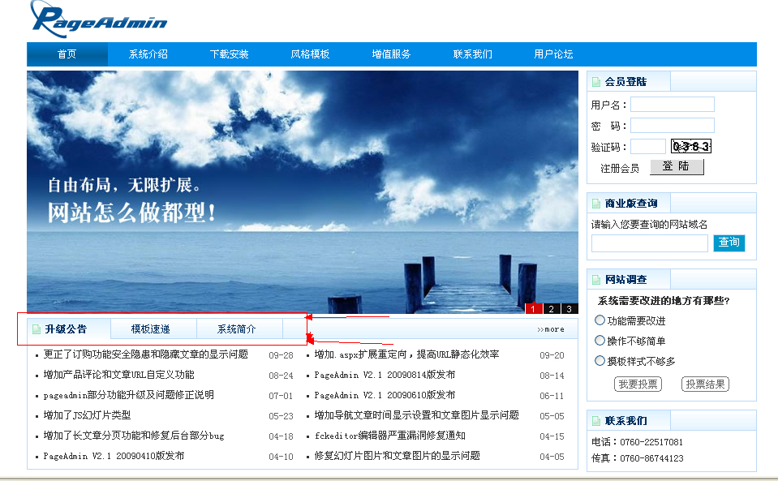Click the 网站调查 panel header icon
The image size is (778, 481).
pos(596,280)
